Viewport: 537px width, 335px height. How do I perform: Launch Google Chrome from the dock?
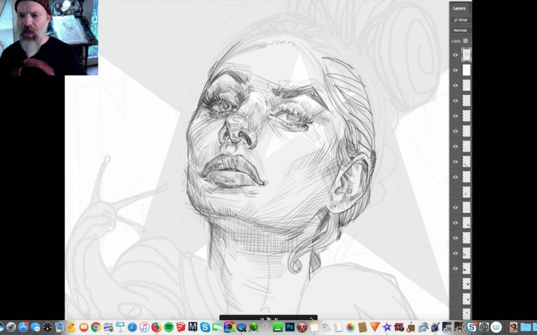(x=95, y=327)
